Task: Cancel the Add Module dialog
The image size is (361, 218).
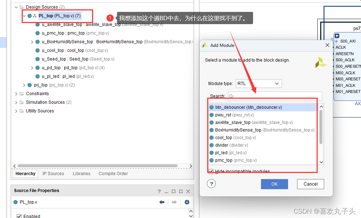Action: pos(310,184)
